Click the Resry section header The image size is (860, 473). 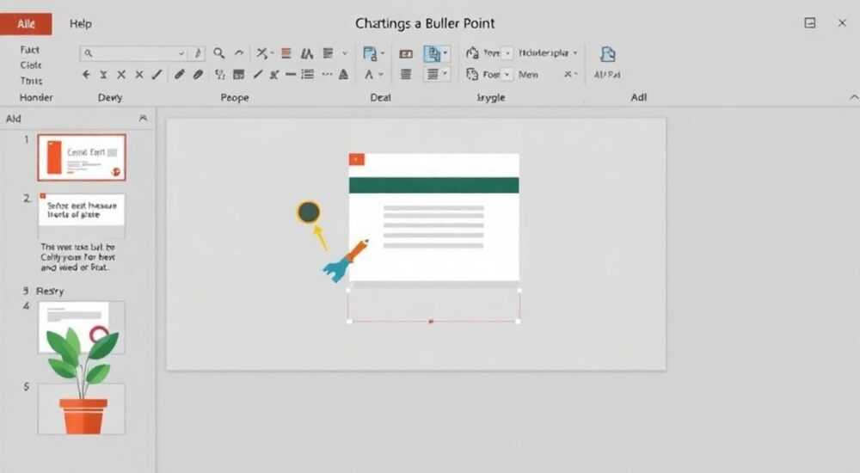pyautogui.click(x=50, y=291)
